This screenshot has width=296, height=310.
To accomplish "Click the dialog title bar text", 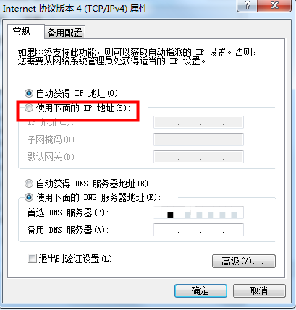I will (75, 9).
